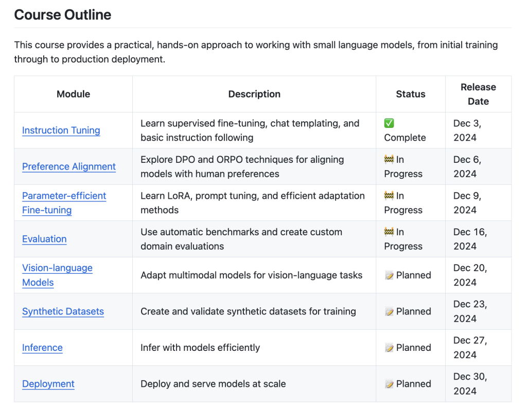Click 'Adapt multimodal models' description

[x=251, y=275]
